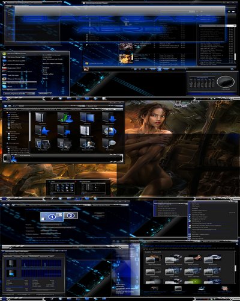Open the Downloads folder with down arrow
The width and height of the screenshot is (240, 301).
pos(109,119)
